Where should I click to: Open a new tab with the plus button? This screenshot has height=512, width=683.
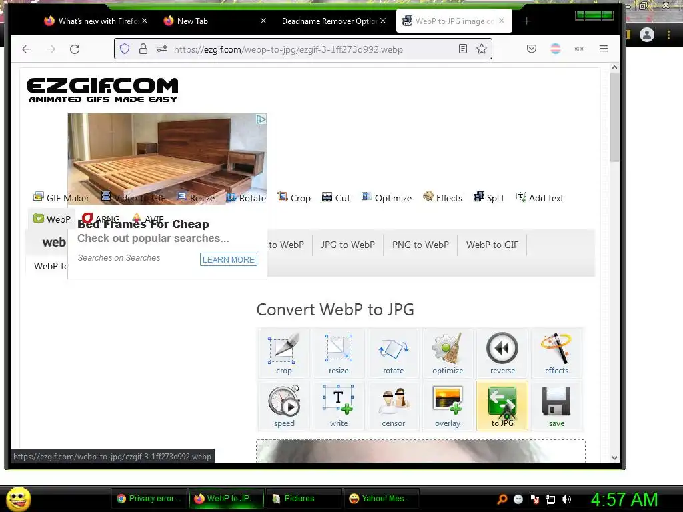(526, 21)
